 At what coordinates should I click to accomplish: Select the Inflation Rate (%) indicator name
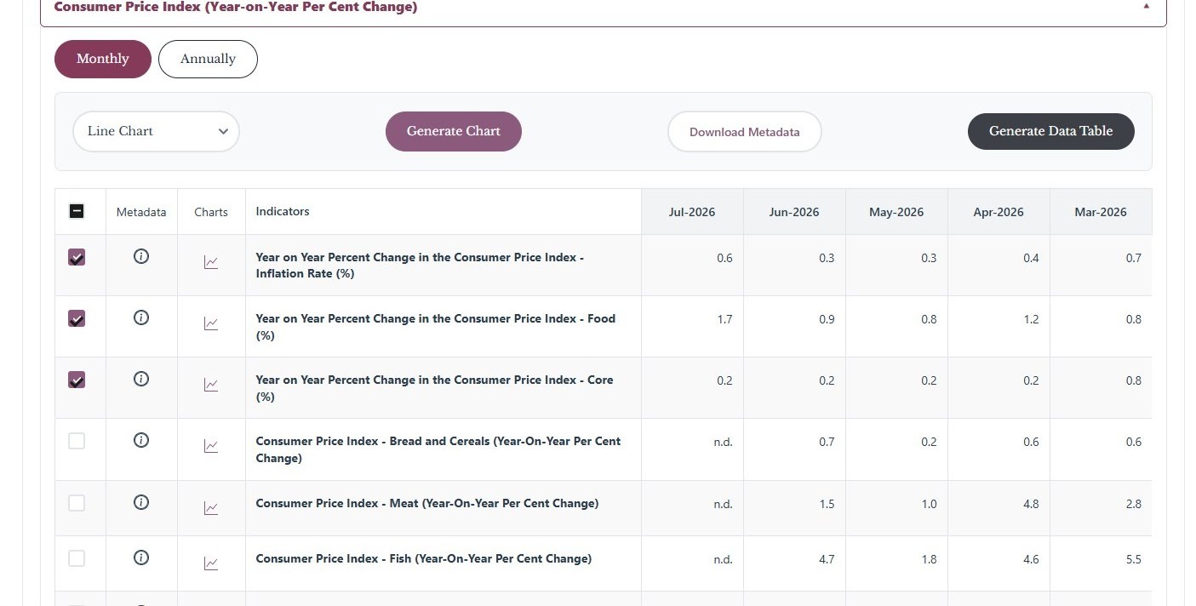click(420, 266)
